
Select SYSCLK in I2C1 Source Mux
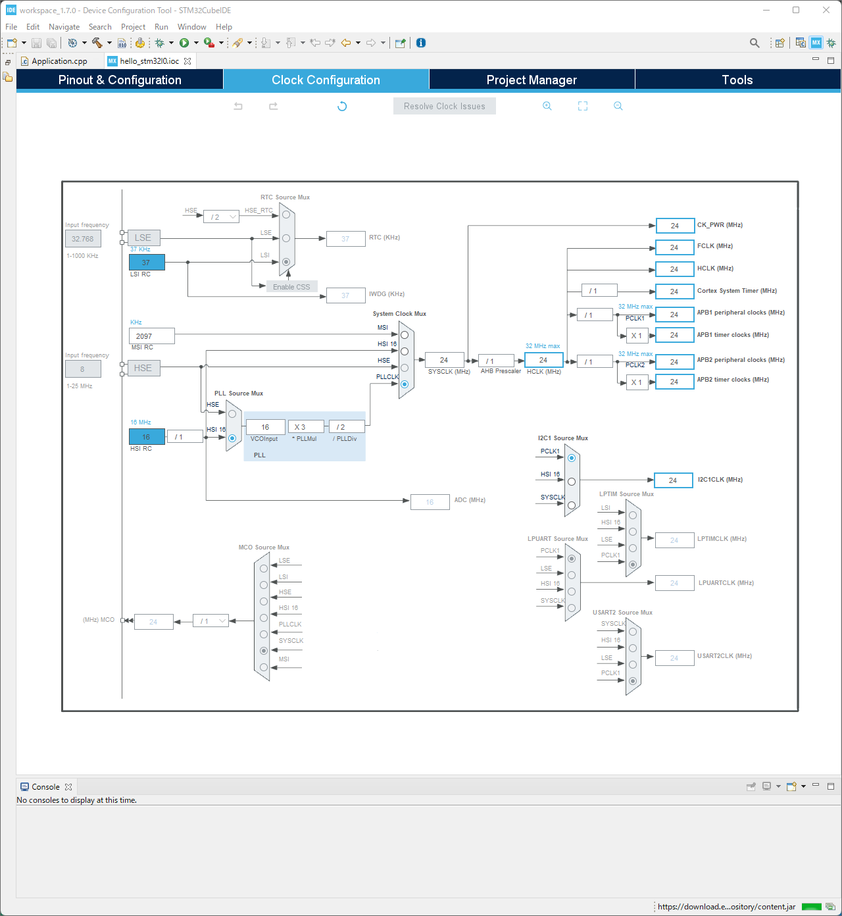click(x=572, y=505)
